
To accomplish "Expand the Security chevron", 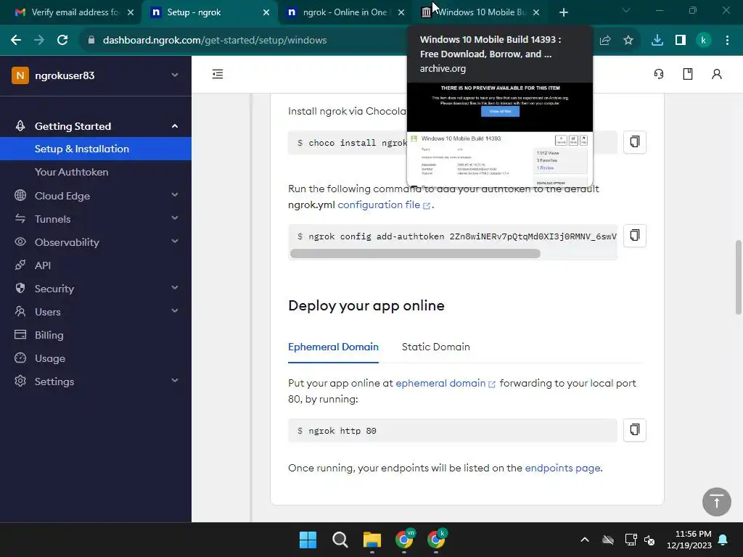I will (x=175, y=287).
